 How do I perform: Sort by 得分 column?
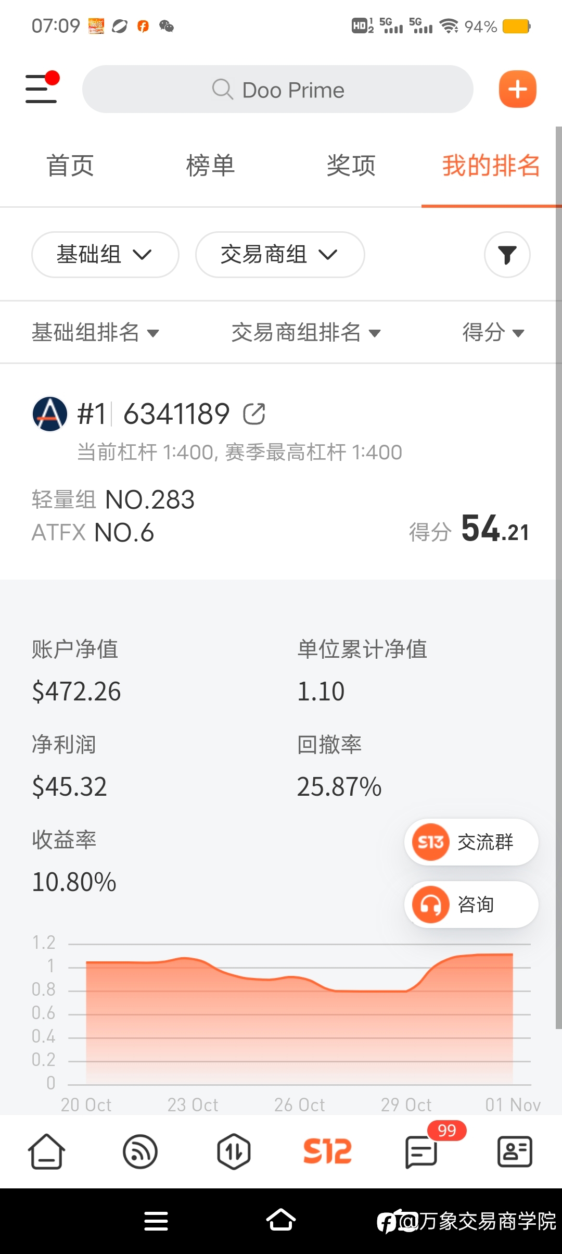493,332
